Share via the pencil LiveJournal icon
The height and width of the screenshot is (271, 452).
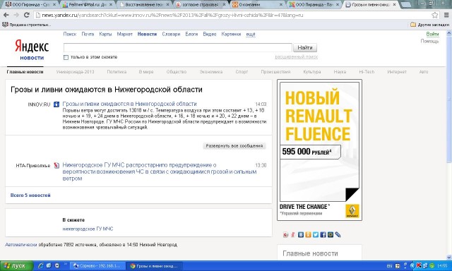(x=338, y=235)
